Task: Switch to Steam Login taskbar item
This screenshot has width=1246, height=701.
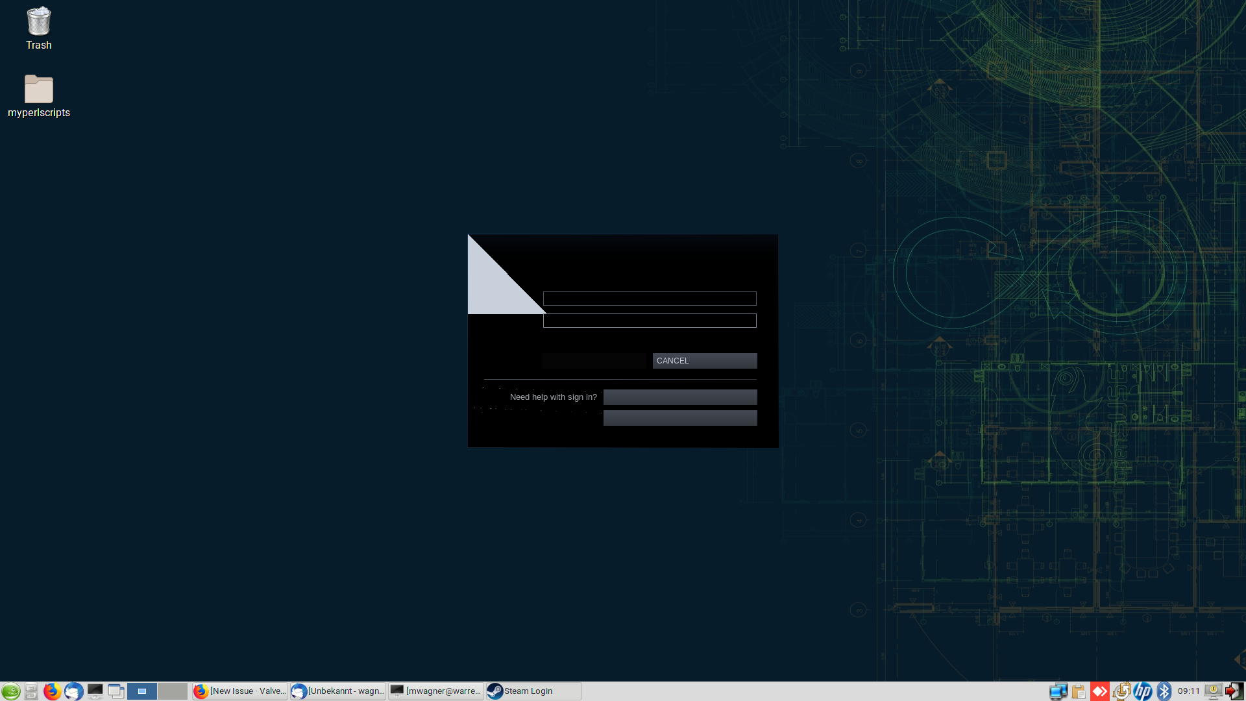Action: coord(533,691)
